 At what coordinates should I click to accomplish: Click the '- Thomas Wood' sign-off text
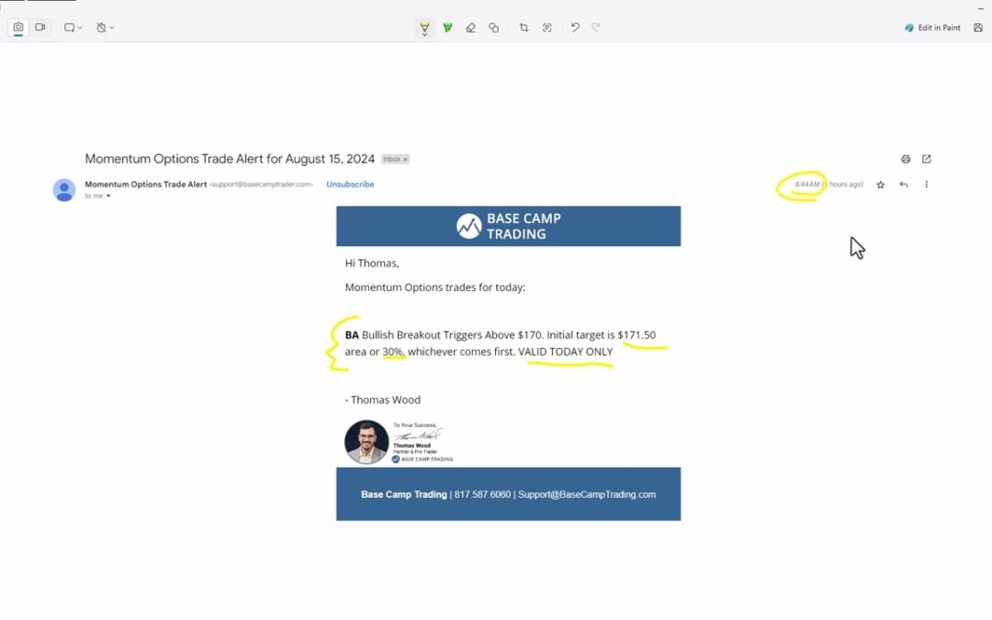coord(383,400)
